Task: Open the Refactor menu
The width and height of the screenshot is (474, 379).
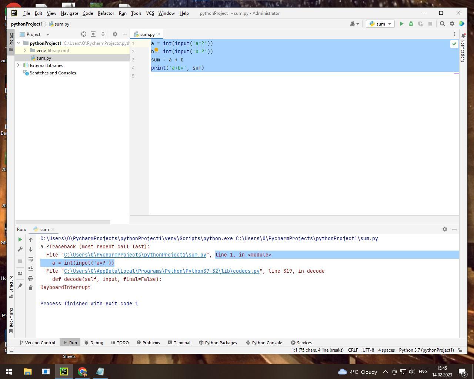Action: pyautogui.click(x=106, y=13)
